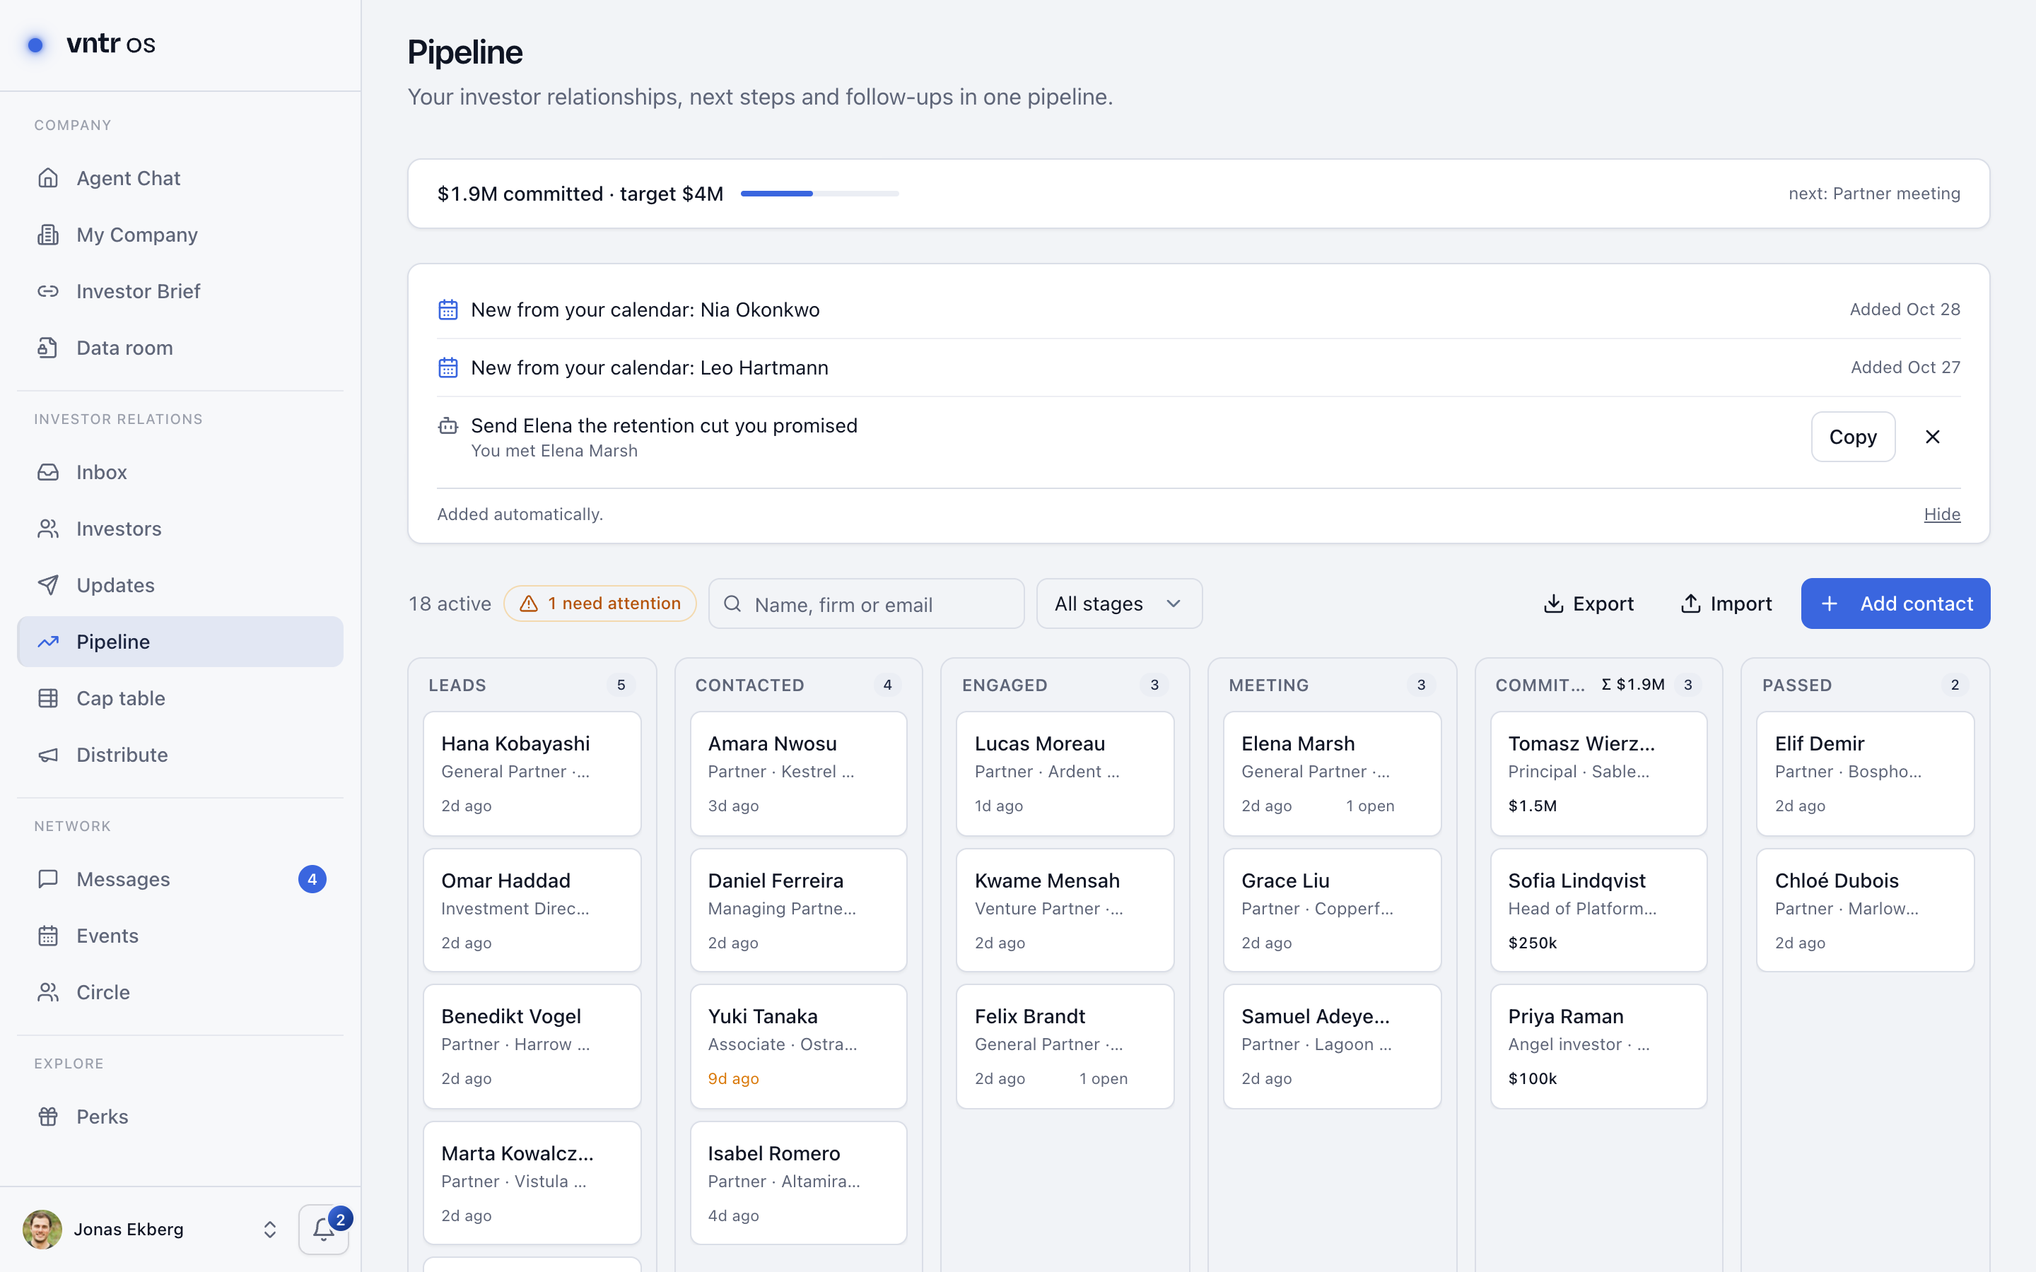Open the Events calendar icon

(x=48, y=936)
